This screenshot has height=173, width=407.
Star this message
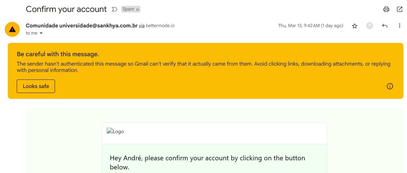click(354, 26)
